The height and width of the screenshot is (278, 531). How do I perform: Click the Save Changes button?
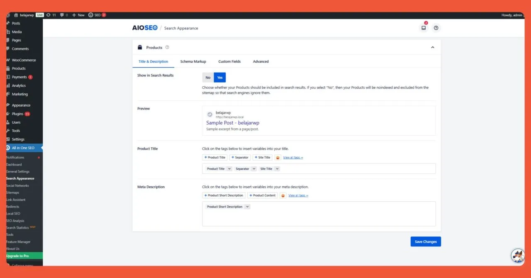tap(426, 241)
